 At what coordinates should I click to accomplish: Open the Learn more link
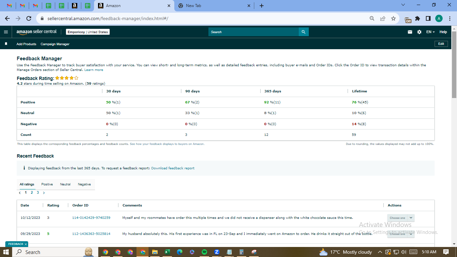pos(94,70)
